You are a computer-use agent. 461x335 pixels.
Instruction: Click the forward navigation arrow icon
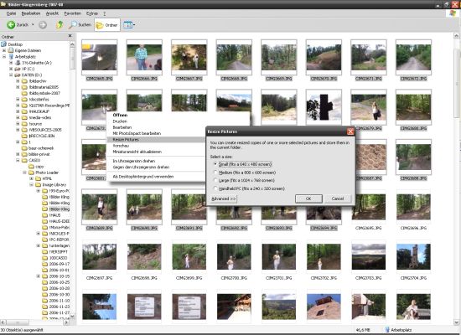pos(43,25)
